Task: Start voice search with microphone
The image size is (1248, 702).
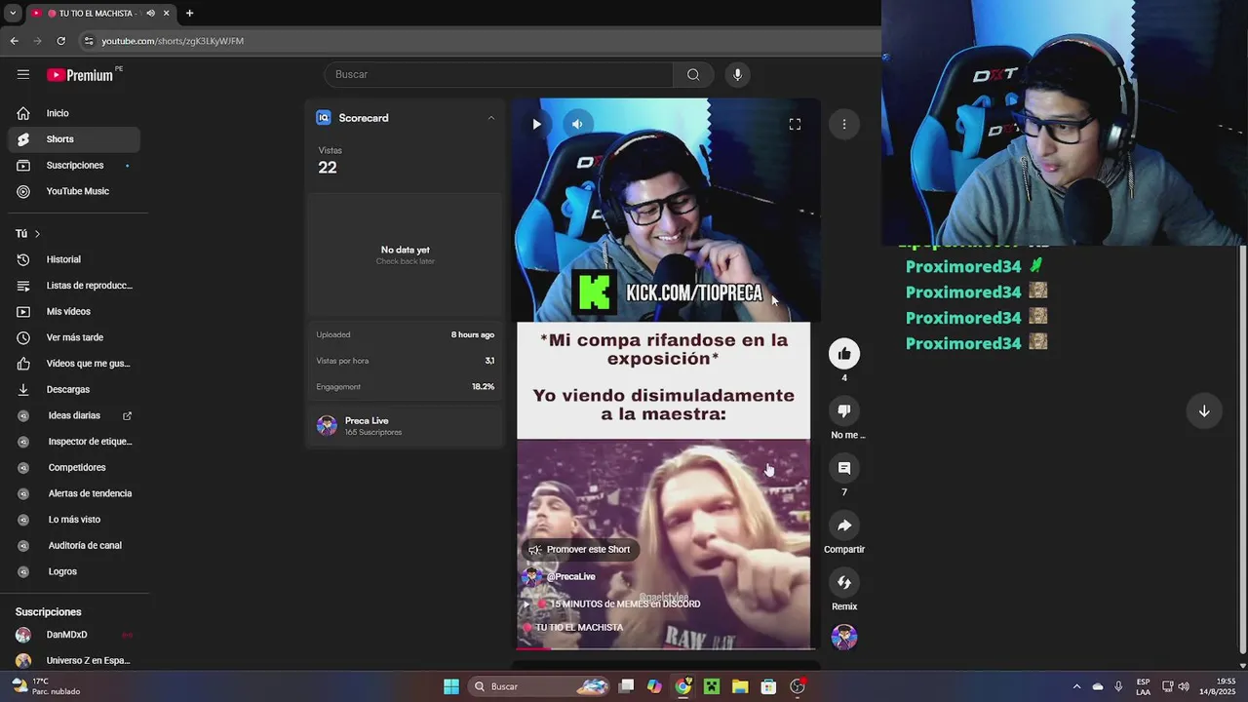Action: [737, 74]
